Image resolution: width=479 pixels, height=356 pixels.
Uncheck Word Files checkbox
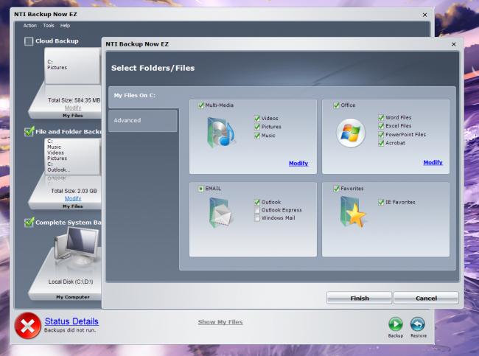pyautogui.click(x=381, y=118)
